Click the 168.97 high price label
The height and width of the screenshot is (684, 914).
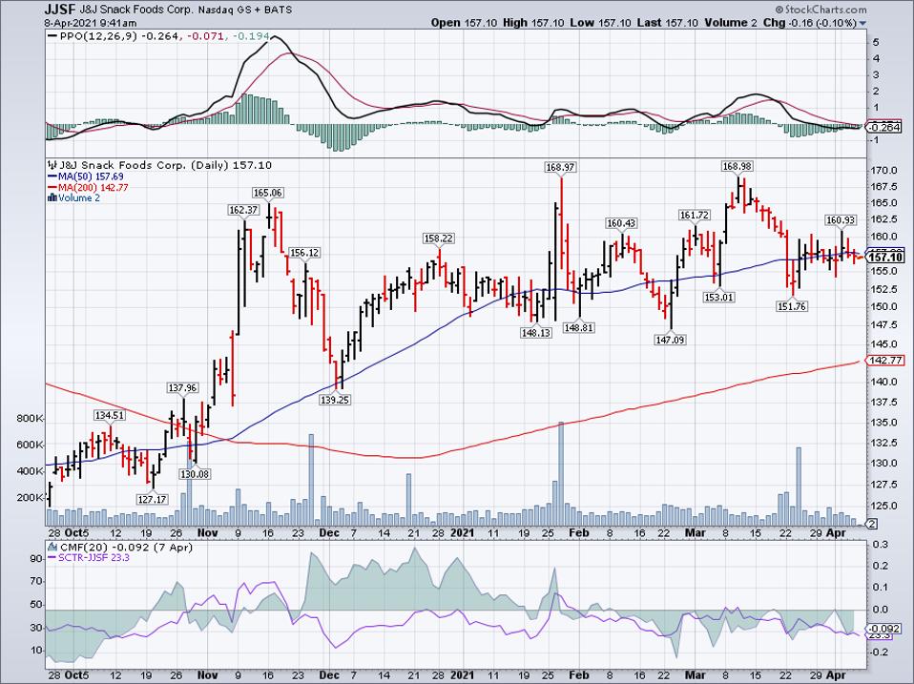(x=560, y=168)
